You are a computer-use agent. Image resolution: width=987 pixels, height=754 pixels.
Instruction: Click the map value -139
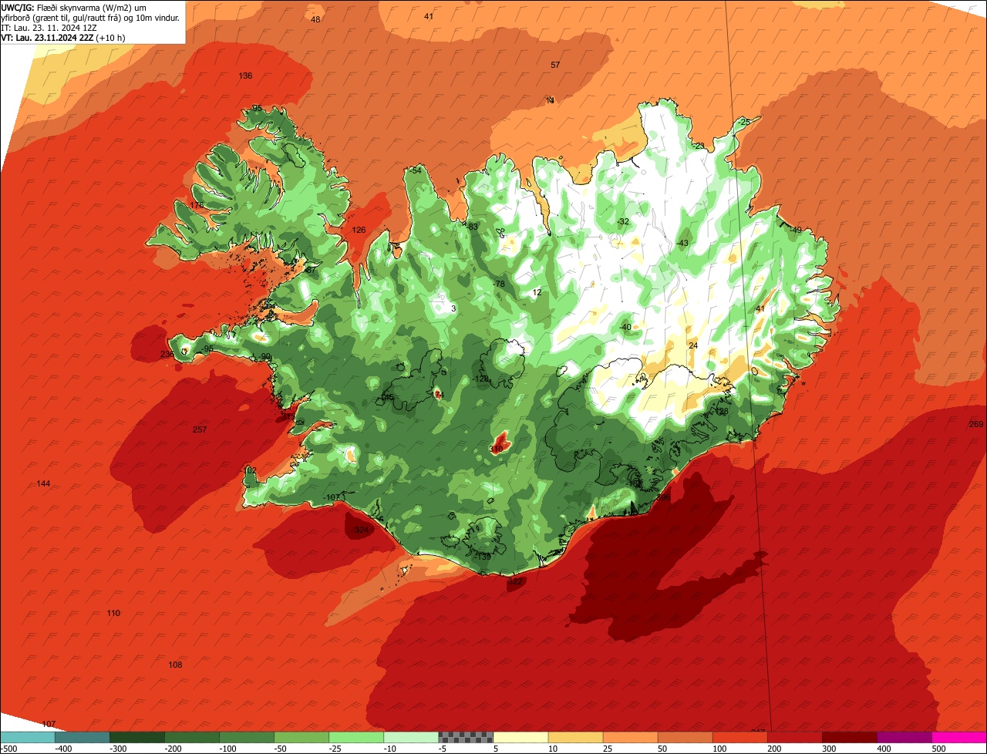point(483,556)
